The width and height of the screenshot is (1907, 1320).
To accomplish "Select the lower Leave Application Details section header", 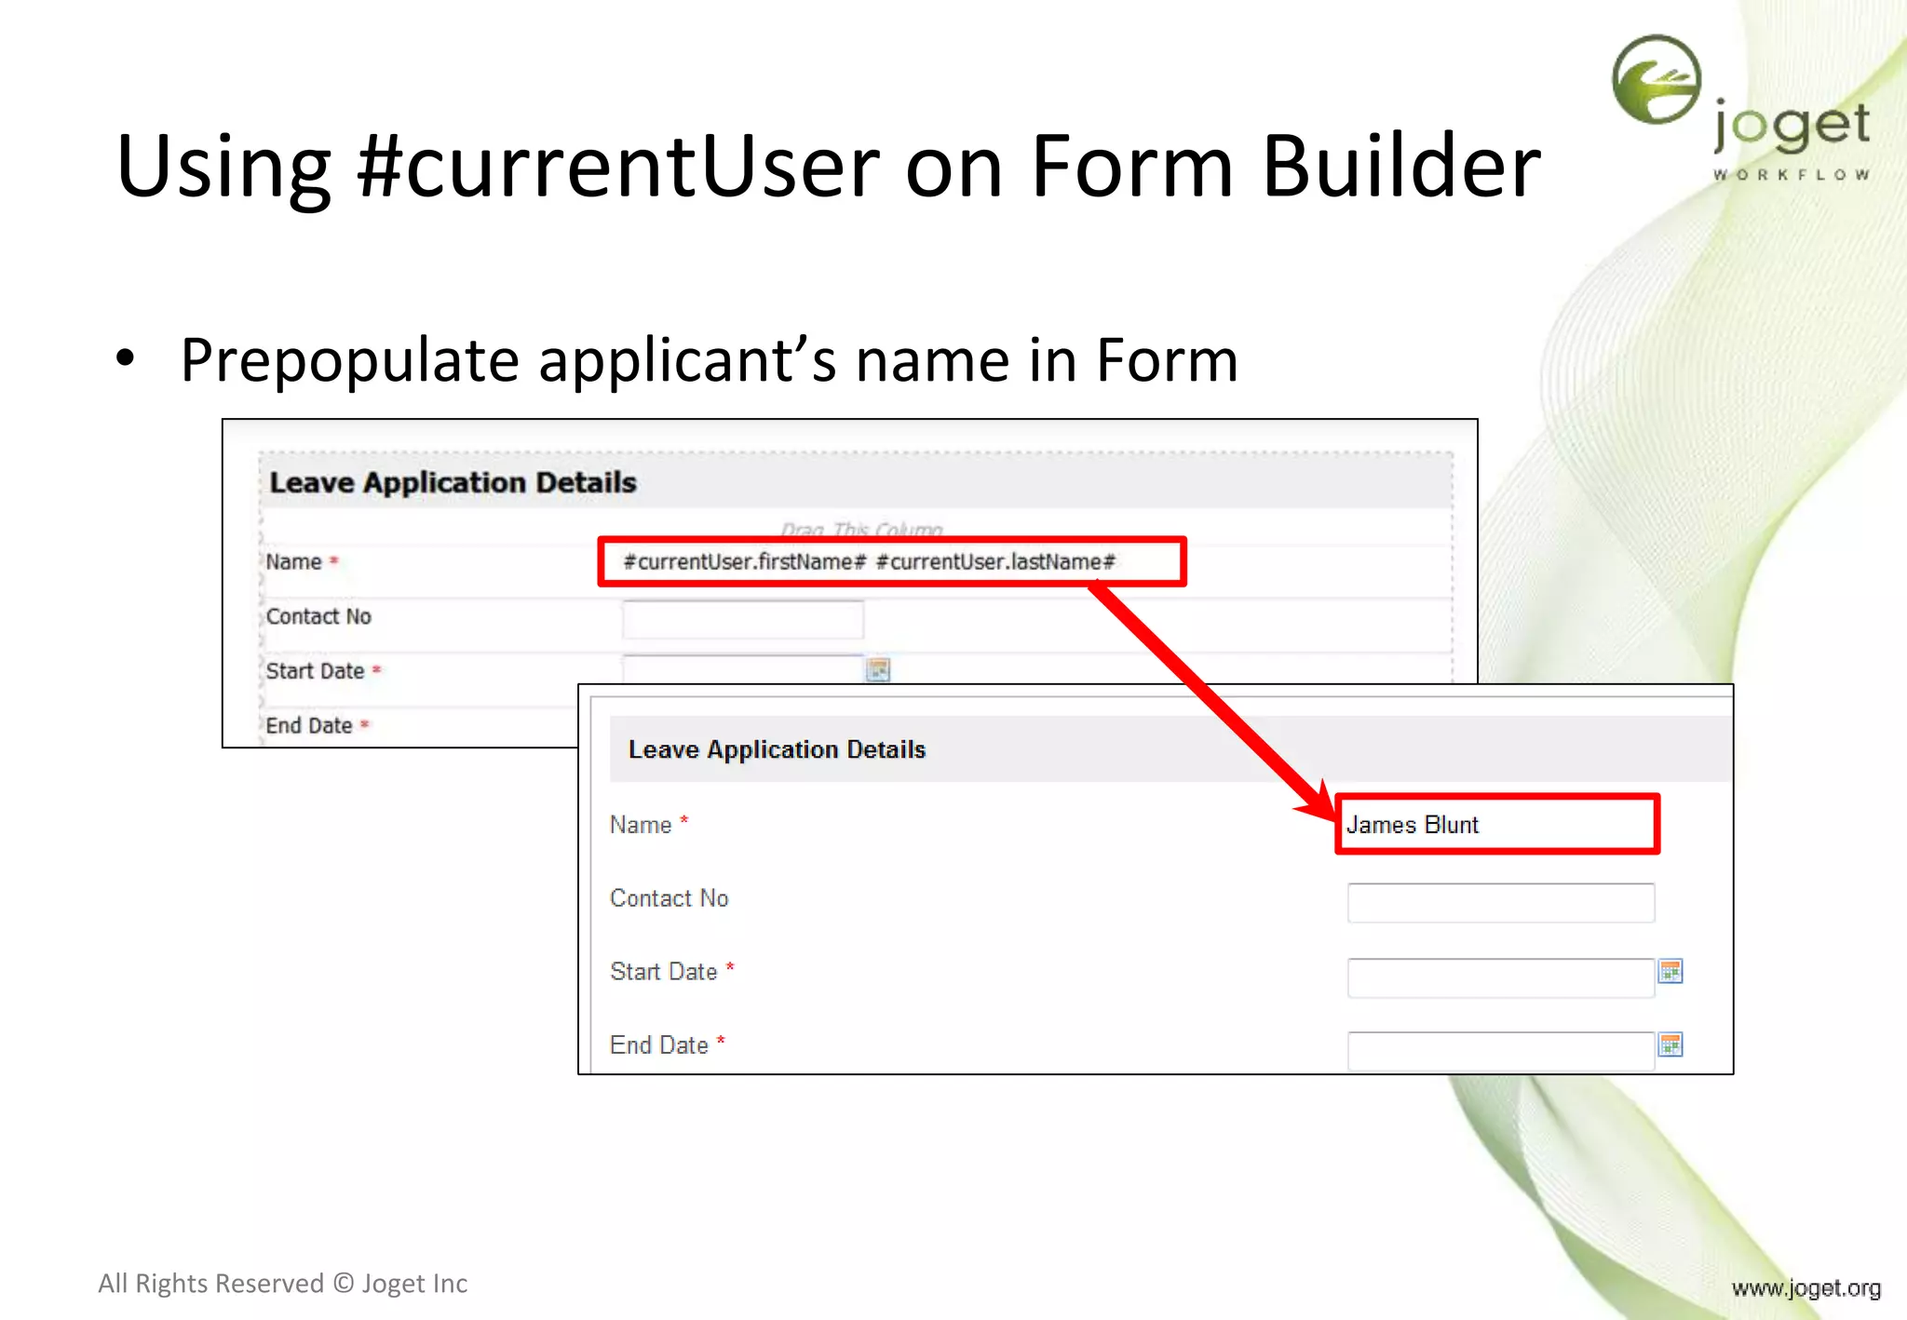I will click(x=777, y=749).
